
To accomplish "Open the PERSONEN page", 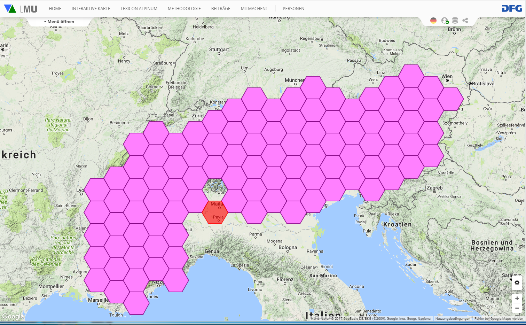I will [293, 9].
